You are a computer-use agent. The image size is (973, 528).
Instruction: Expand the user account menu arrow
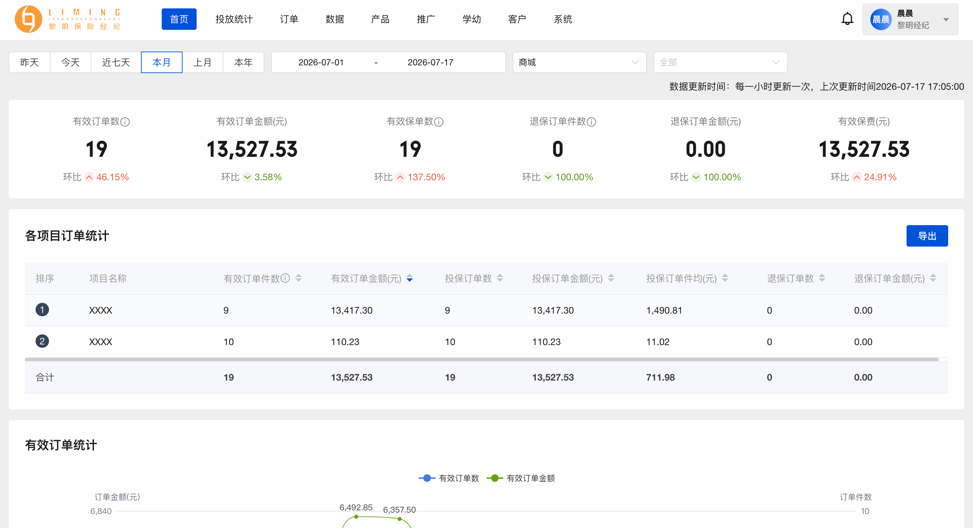click(x=946, y=20)
